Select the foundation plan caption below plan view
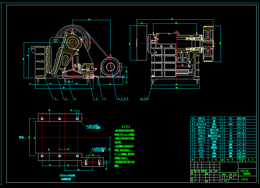This screenshot has height=188, width=260. (x=67, y=177)
